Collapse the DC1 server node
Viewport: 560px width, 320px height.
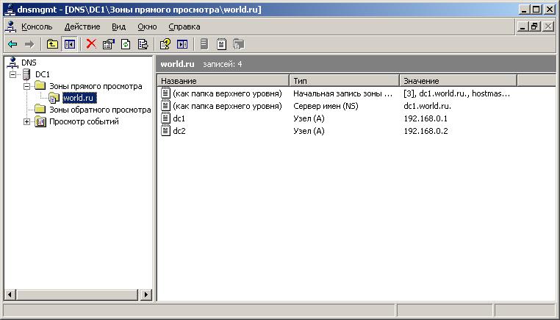pyautogui.click(x=13, y=74)
